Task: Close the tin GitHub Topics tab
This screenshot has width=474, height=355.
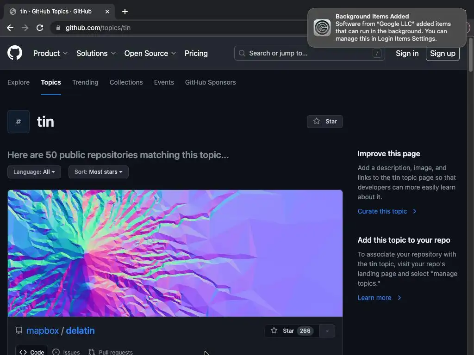Action: tap(107, 12)
